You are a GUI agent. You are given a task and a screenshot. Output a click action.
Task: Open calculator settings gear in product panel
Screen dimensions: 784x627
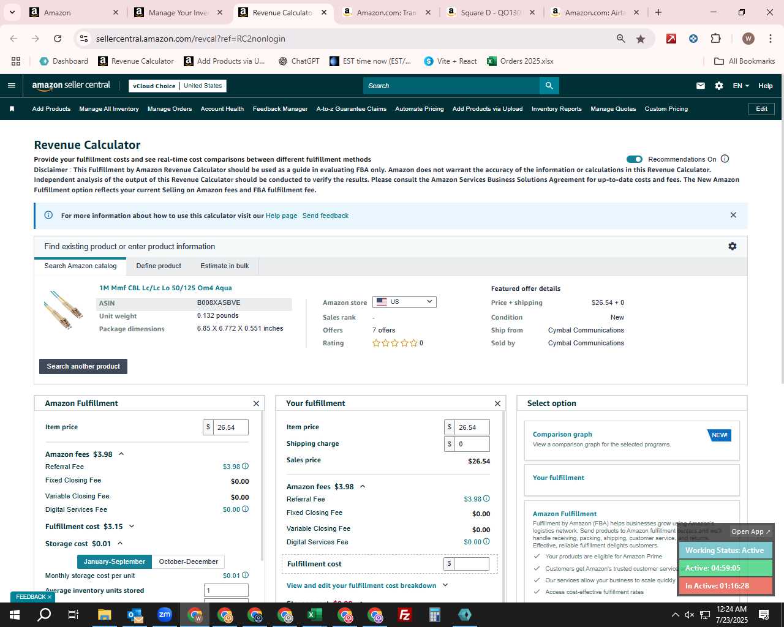733,246
